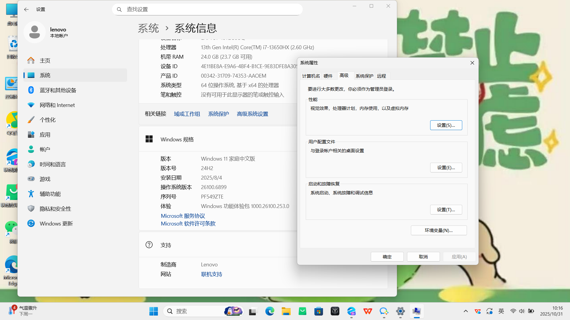The image size is (570, 320).
Task: Click the back arrow in Settings
Action: click(26, 9)
